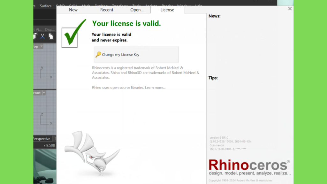Image resolution: width=327 pixels, height=184 pixels.
Task: Select the Perspective viewport tab
Action: click(x=42, y=139)
